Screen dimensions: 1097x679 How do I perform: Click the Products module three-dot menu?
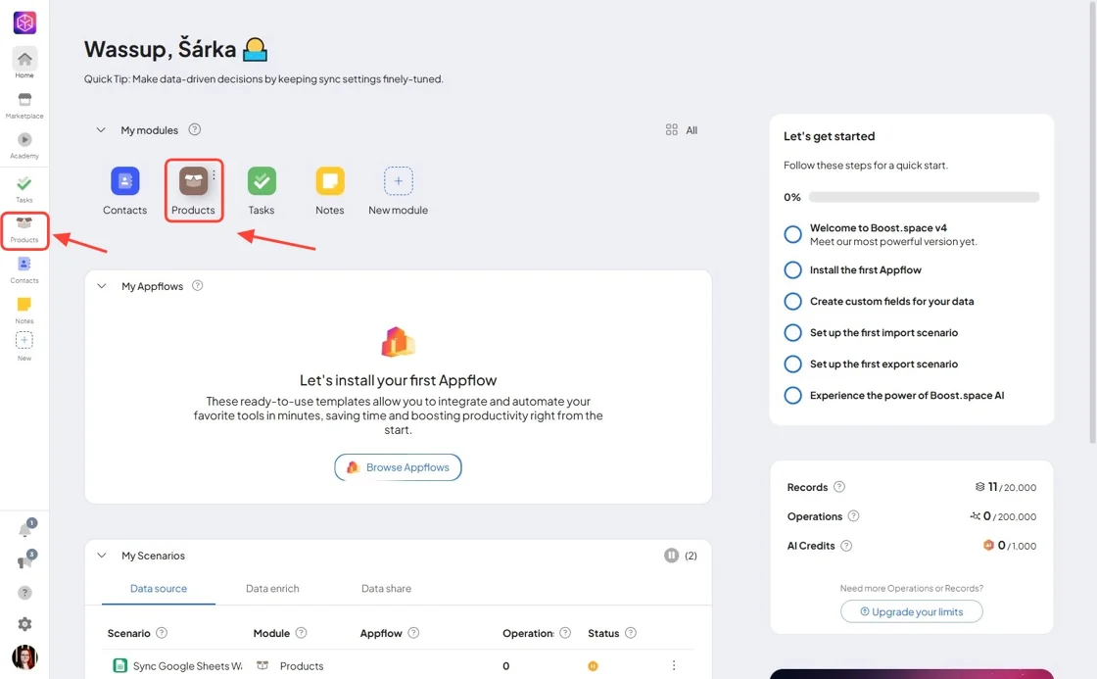point(215,175)
